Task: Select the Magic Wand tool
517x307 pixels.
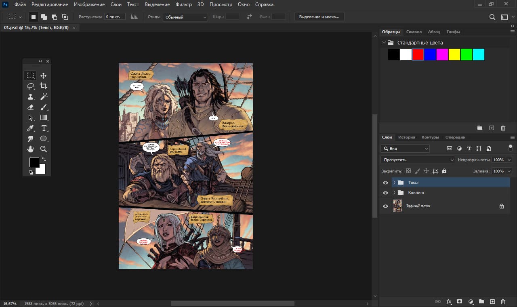Action: [43, 97]
